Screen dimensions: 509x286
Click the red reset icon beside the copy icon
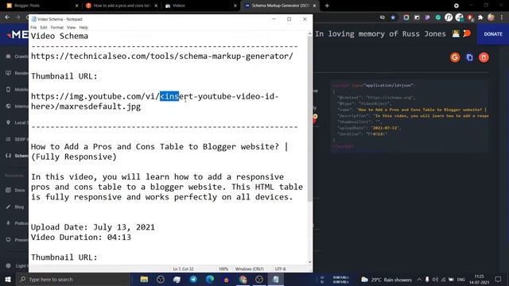point(484,57)
